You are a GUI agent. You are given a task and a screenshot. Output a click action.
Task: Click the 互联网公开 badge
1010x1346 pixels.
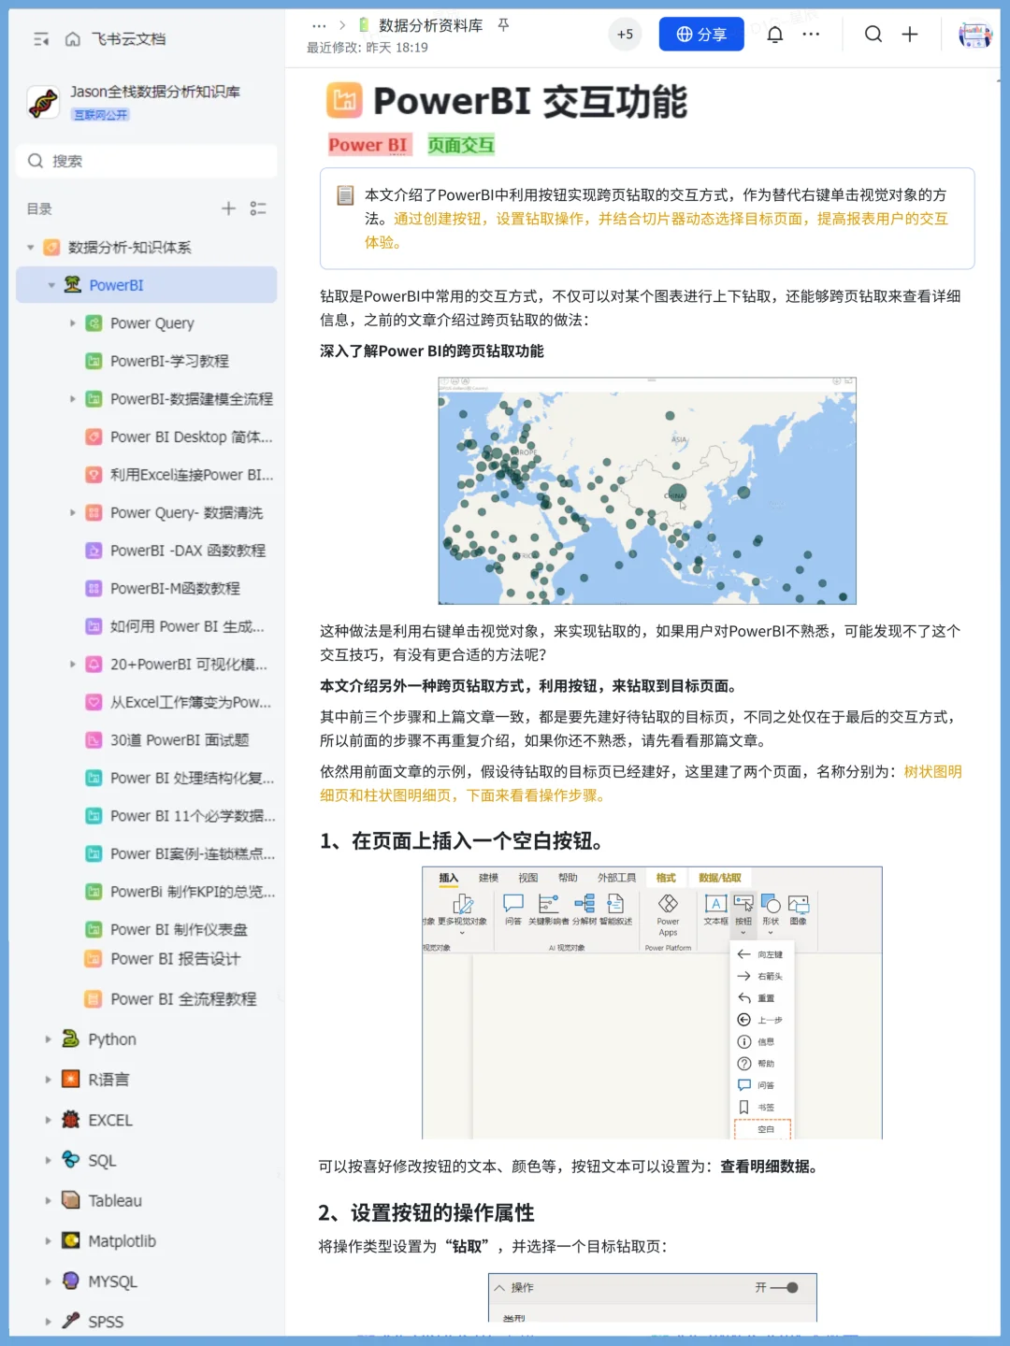100,115
